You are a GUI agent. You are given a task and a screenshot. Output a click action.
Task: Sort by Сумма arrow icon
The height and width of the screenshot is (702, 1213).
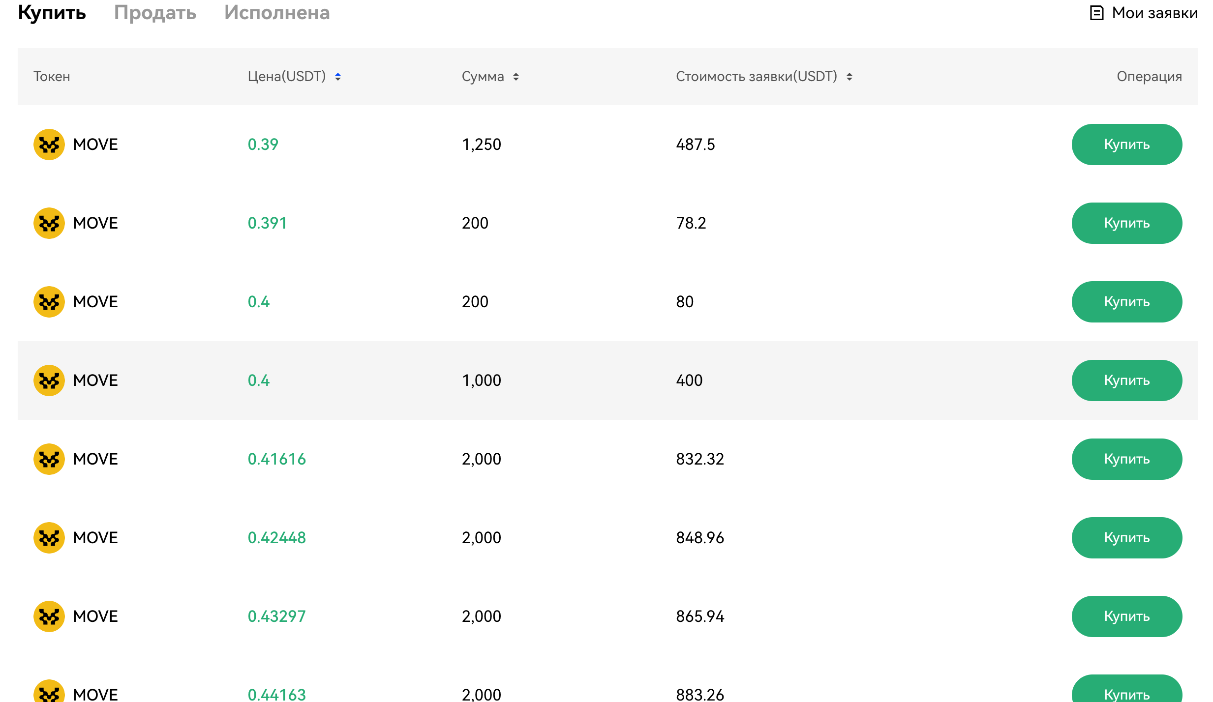(x=516, y=77)
